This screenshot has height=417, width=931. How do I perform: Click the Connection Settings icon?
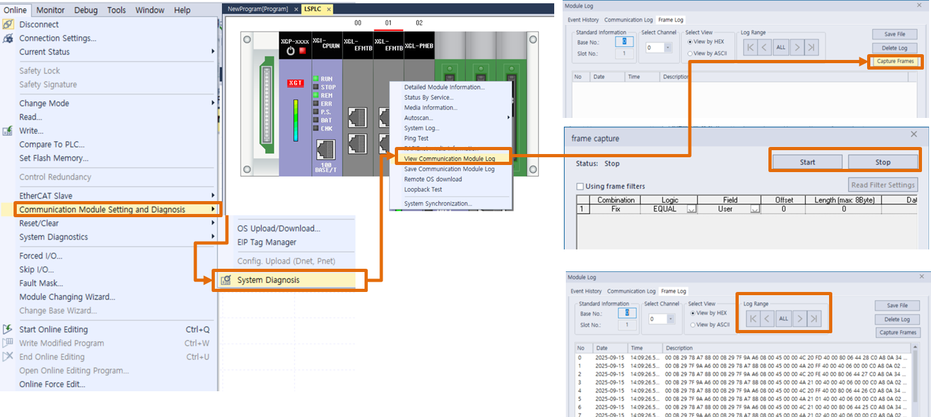(8, 38)
